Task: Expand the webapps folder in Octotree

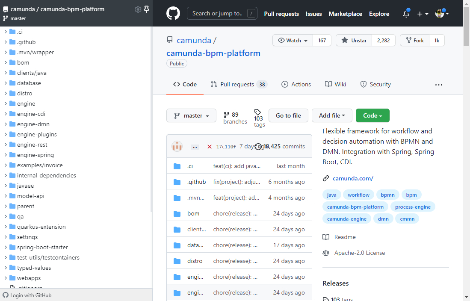Action: click(6, 278)
